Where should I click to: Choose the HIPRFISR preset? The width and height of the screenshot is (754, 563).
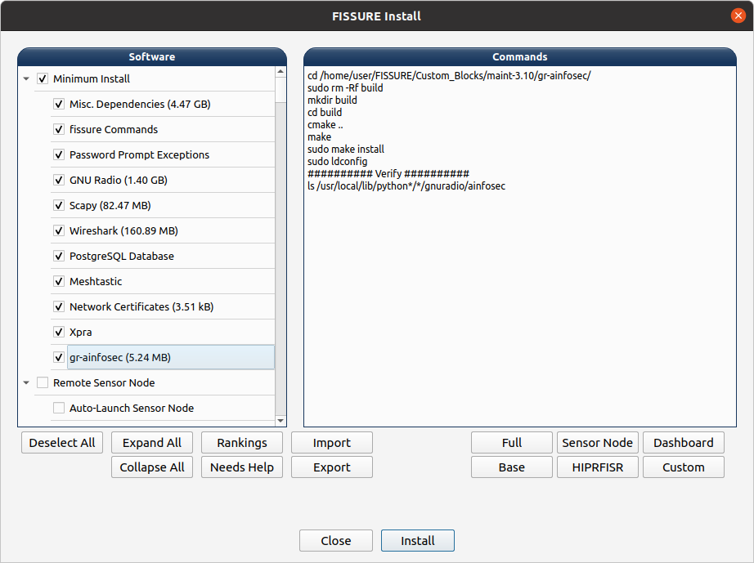(x=598, y=467)
